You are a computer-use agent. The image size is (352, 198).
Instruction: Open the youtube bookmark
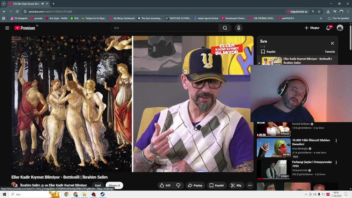tap(37, 18)
